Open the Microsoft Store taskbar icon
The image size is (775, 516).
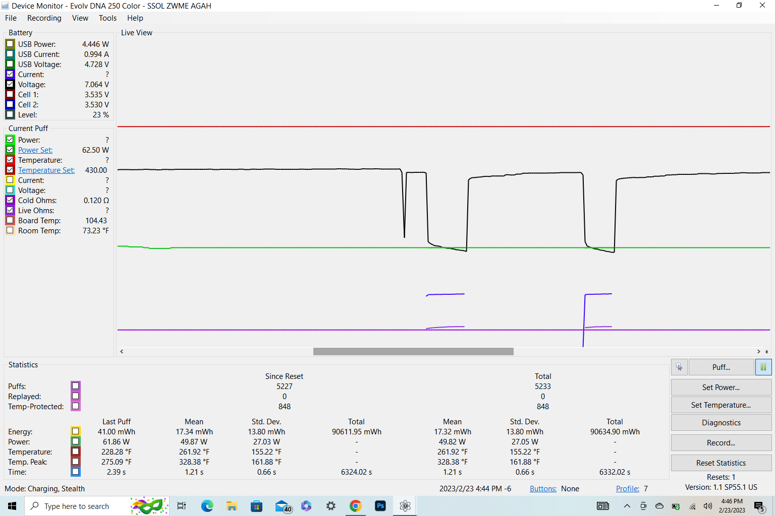click(x=257, y=506)
